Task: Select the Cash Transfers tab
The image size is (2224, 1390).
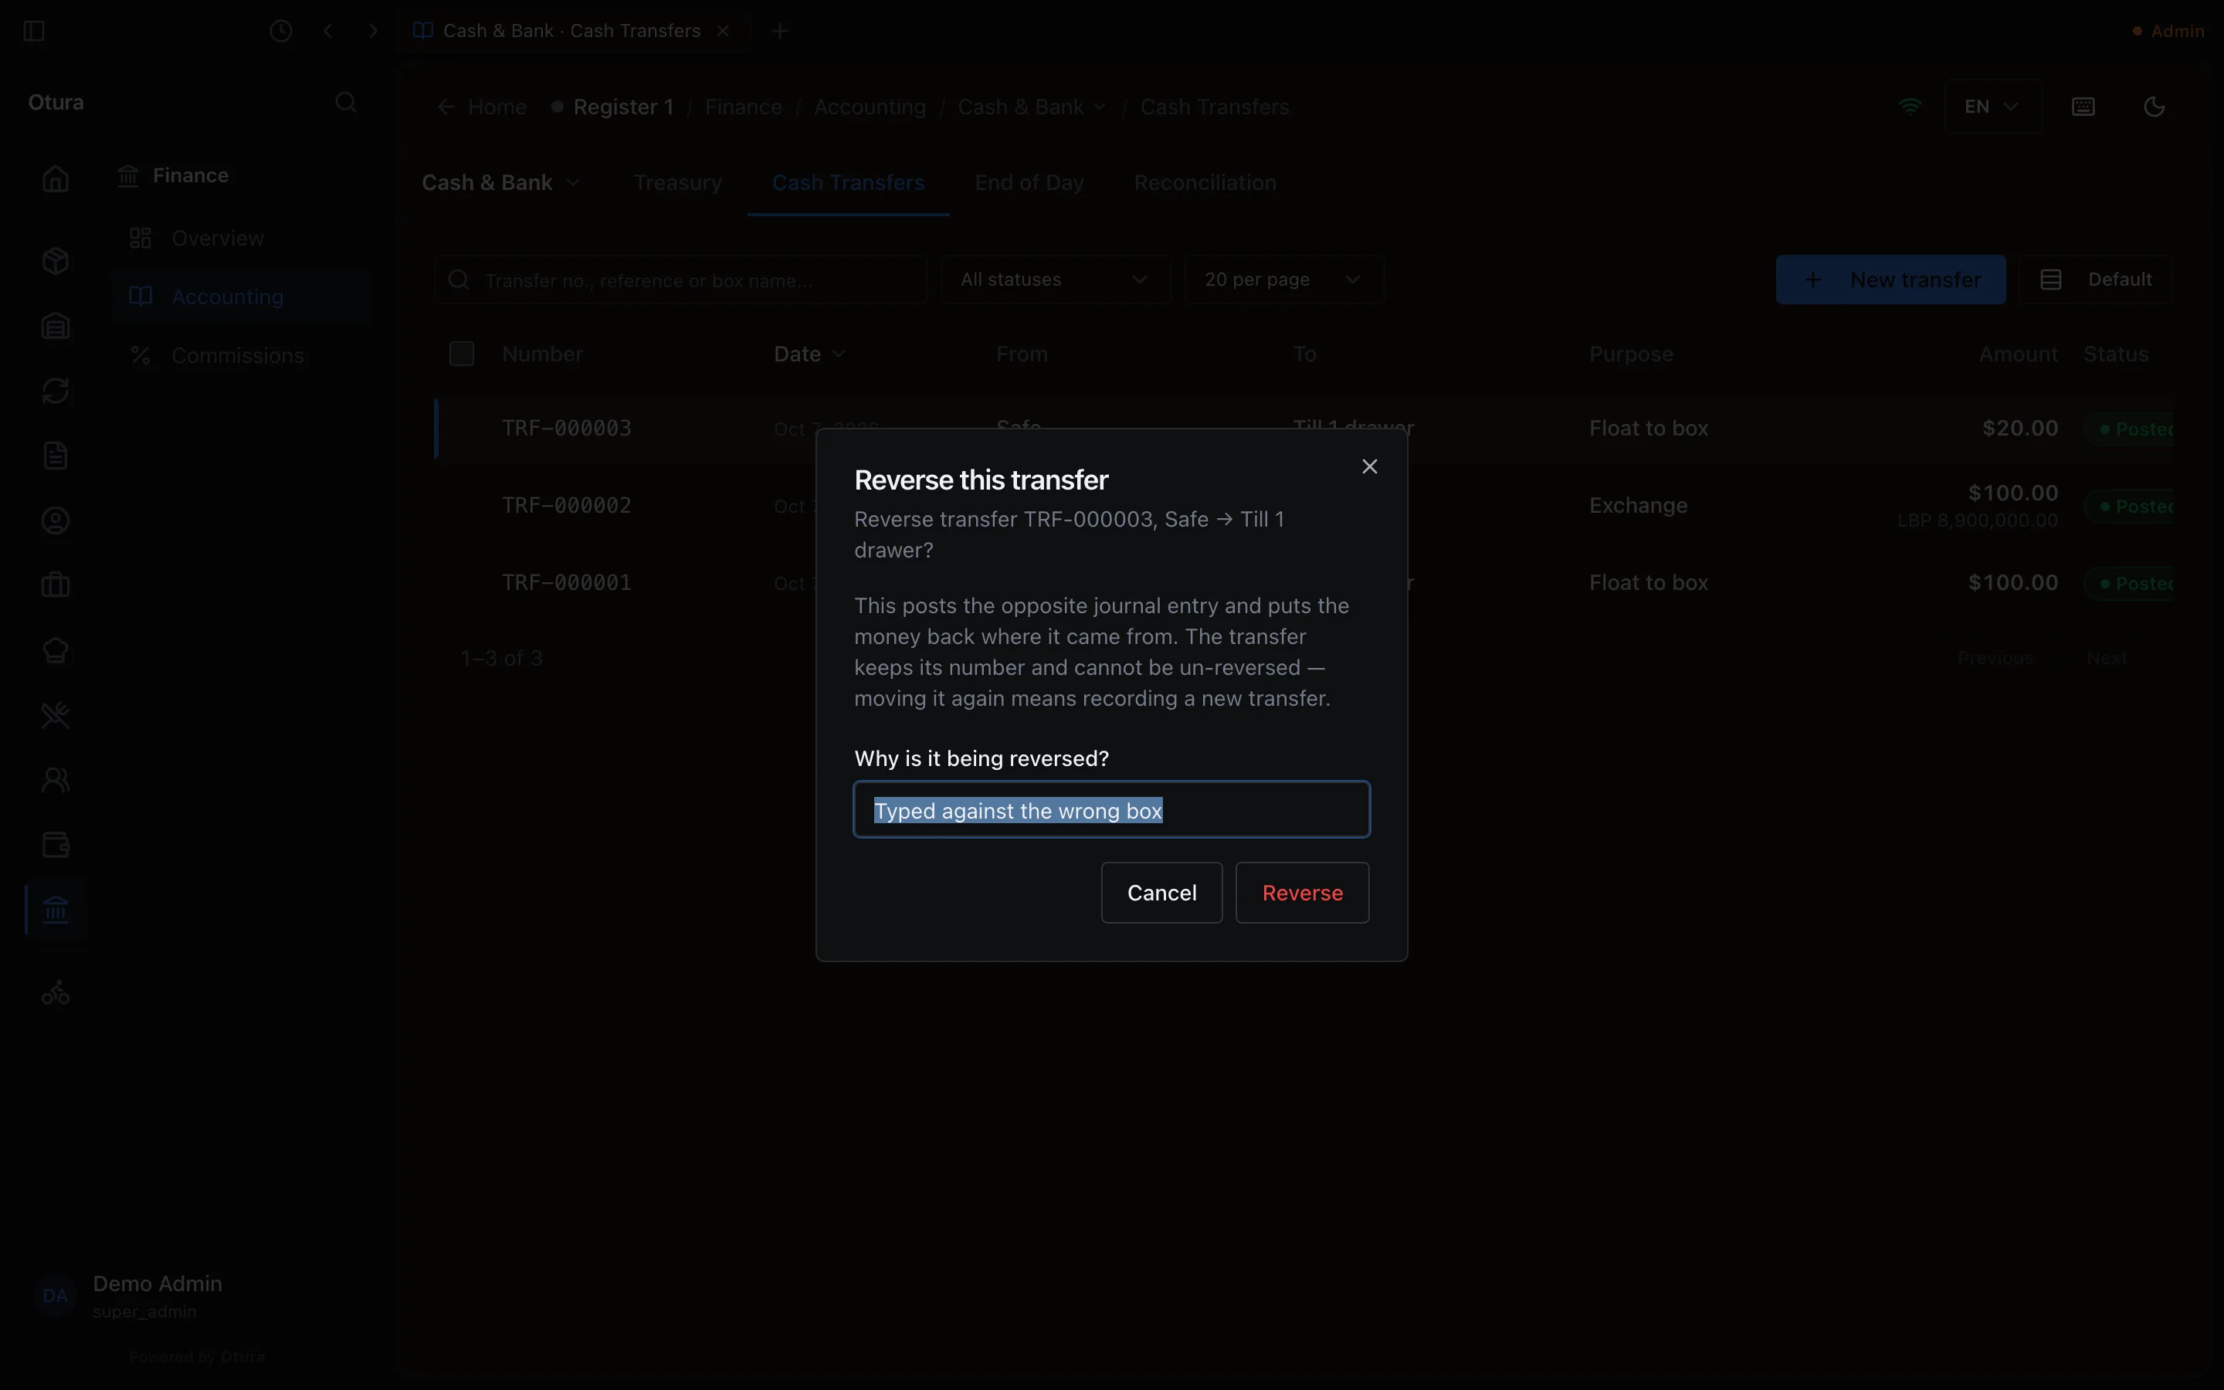Action: tap(848, 183)
